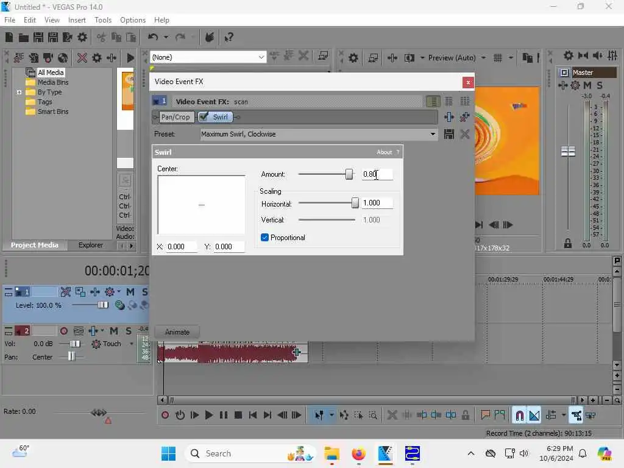Screen dimensions: 624x468
Task: Click the New Project icon in toolbar
Action: (9, 37)
